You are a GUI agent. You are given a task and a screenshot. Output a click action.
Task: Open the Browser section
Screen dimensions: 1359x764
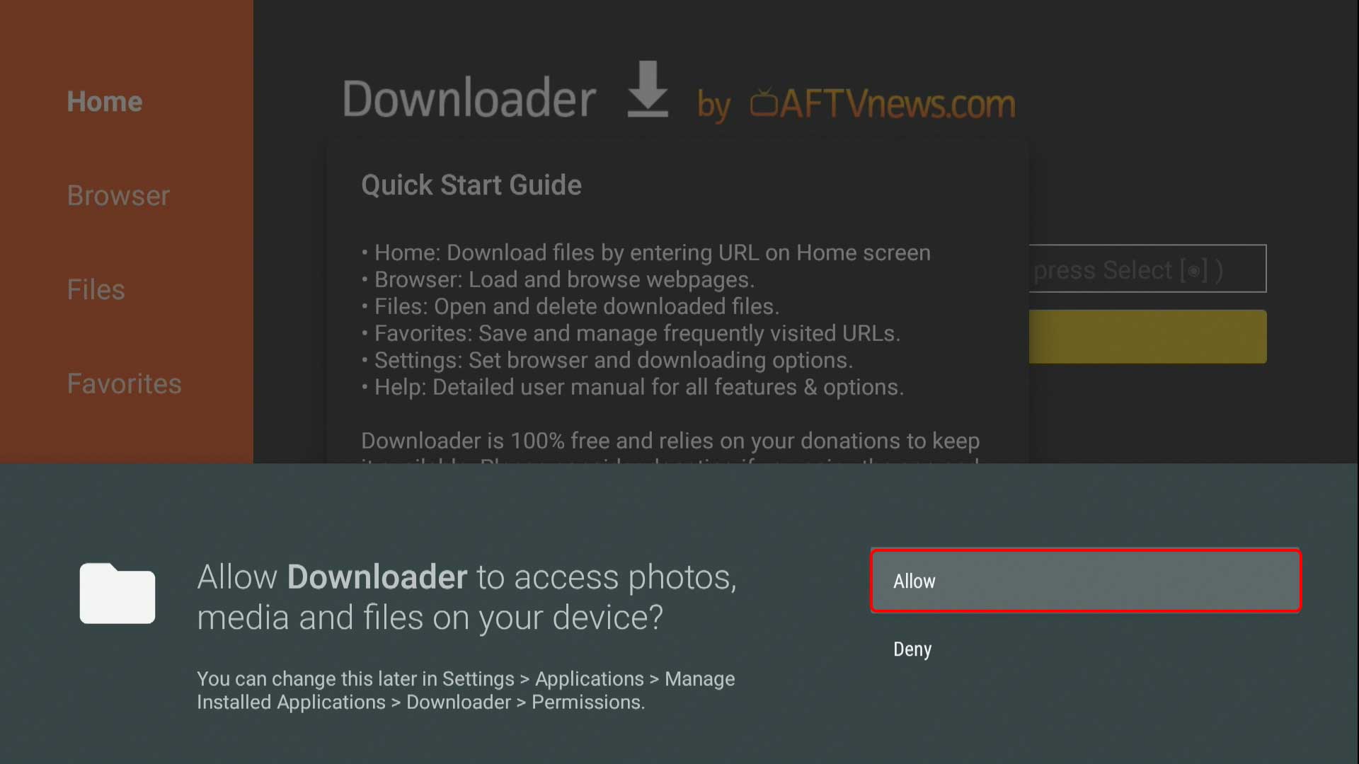[117, 195]
